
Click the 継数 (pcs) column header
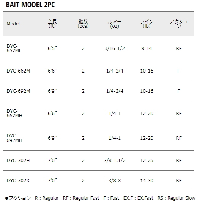(x=83, y=24)
